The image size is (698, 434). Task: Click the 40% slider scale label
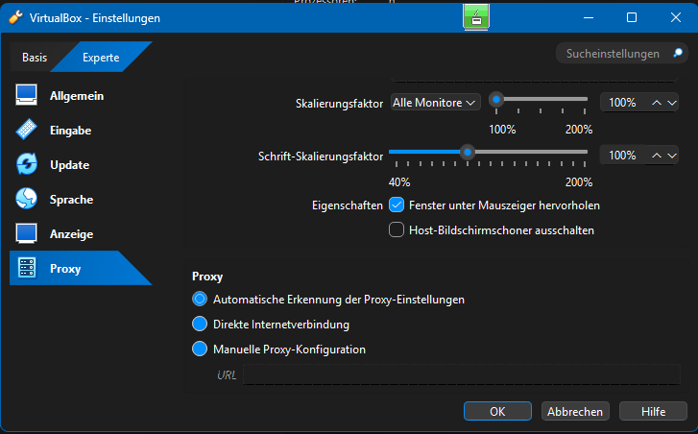point(399,182)
